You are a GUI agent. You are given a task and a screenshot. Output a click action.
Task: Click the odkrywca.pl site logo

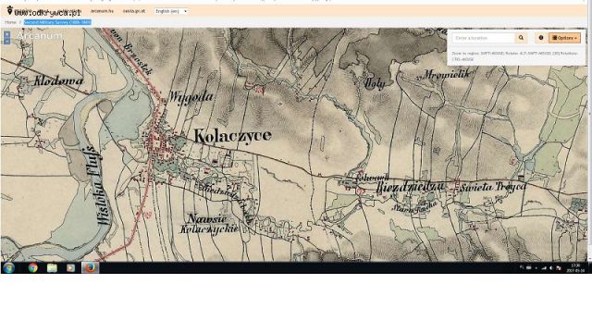(43, 12)
